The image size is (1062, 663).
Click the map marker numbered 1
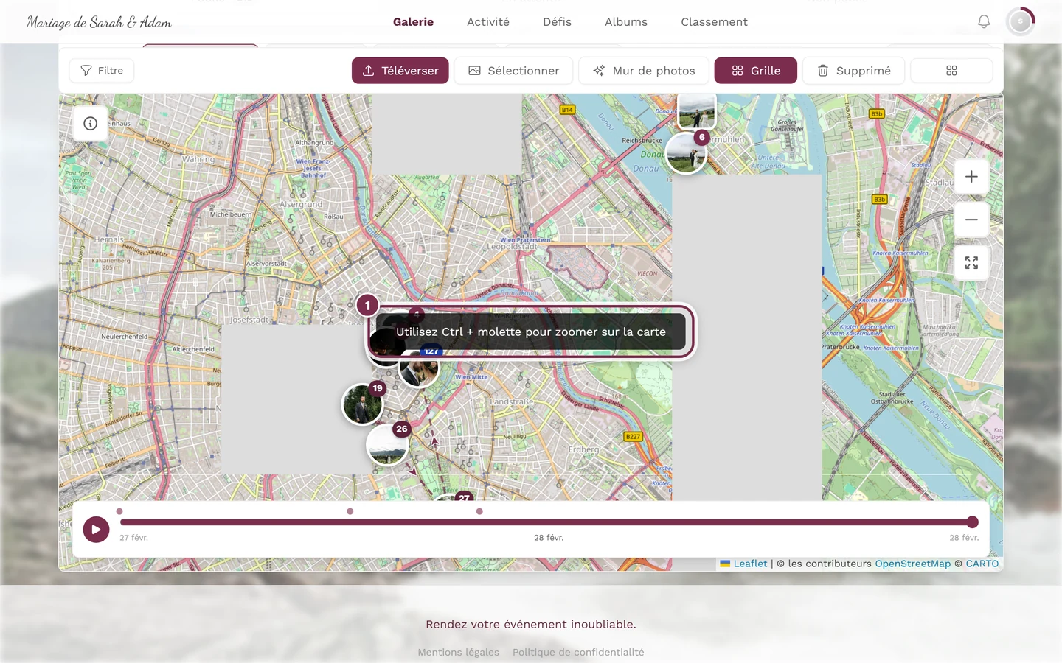pyautogui.click(x=367, y=306)
